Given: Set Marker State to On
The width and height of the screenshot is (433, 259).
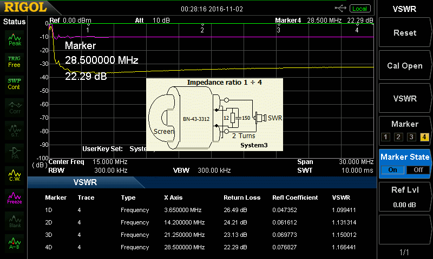Looking at the screenshot, I should tap(392, 169).
